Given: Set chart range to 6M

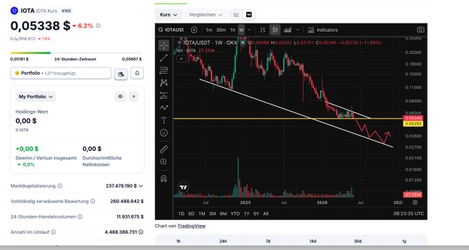Looking at the screenshot, I should pyautogui.click(x=223, y=213).
